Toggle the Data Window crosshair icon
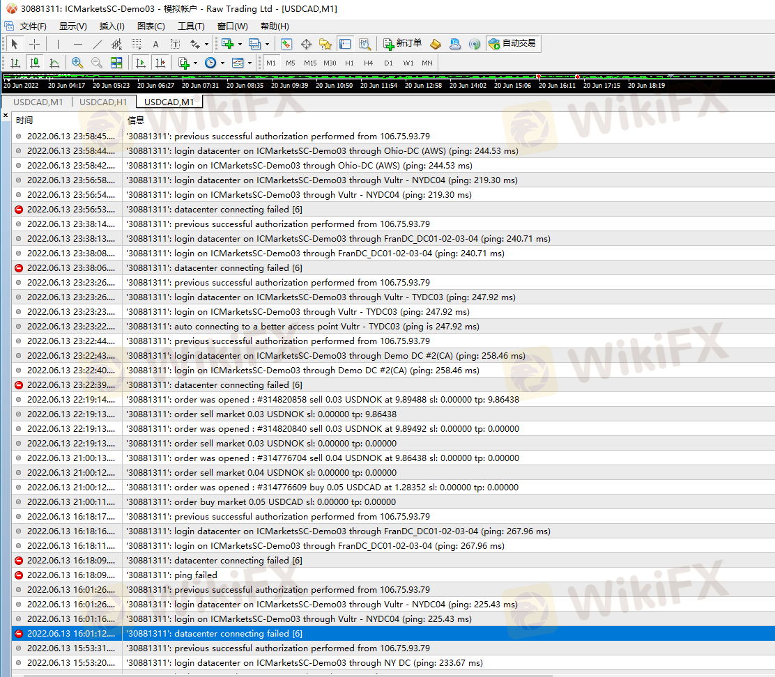The height and width of the screenshot is (677, 775). click(306, 44)
